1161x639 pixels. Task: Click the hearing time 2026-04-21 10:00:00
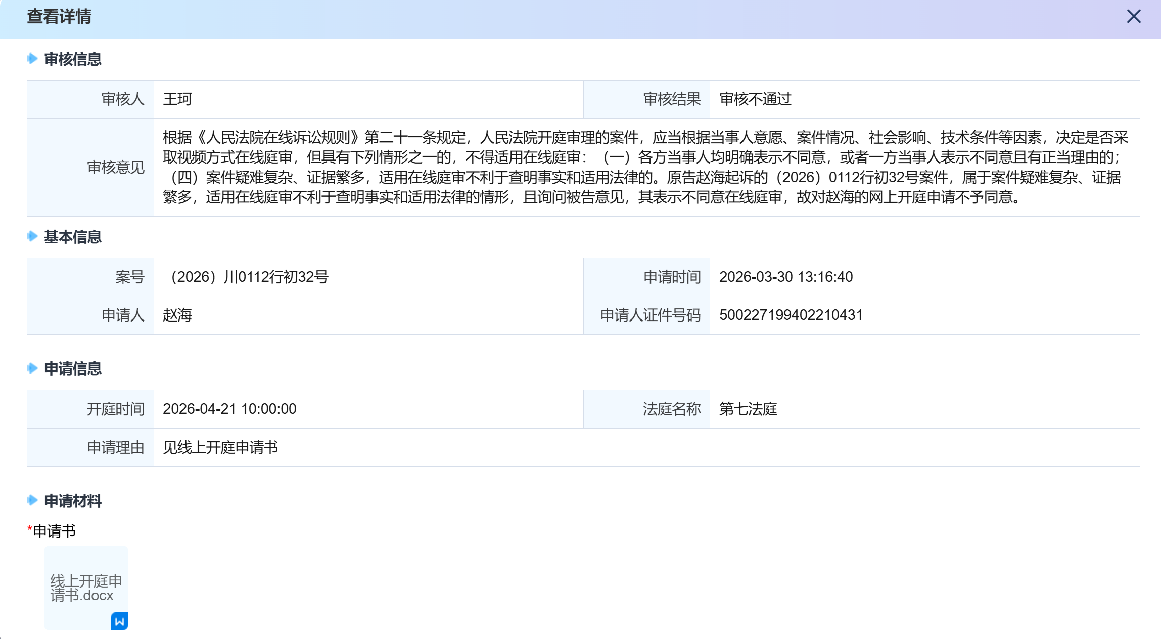[x=229, y=409]
